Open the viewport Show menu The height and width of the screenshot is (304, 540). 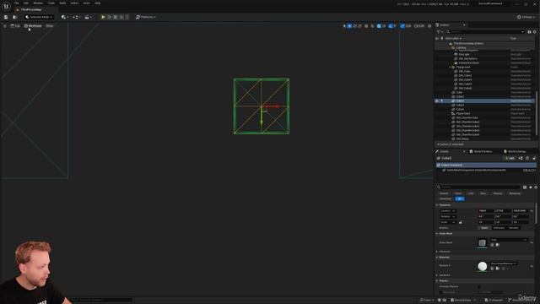coord(50,26)
